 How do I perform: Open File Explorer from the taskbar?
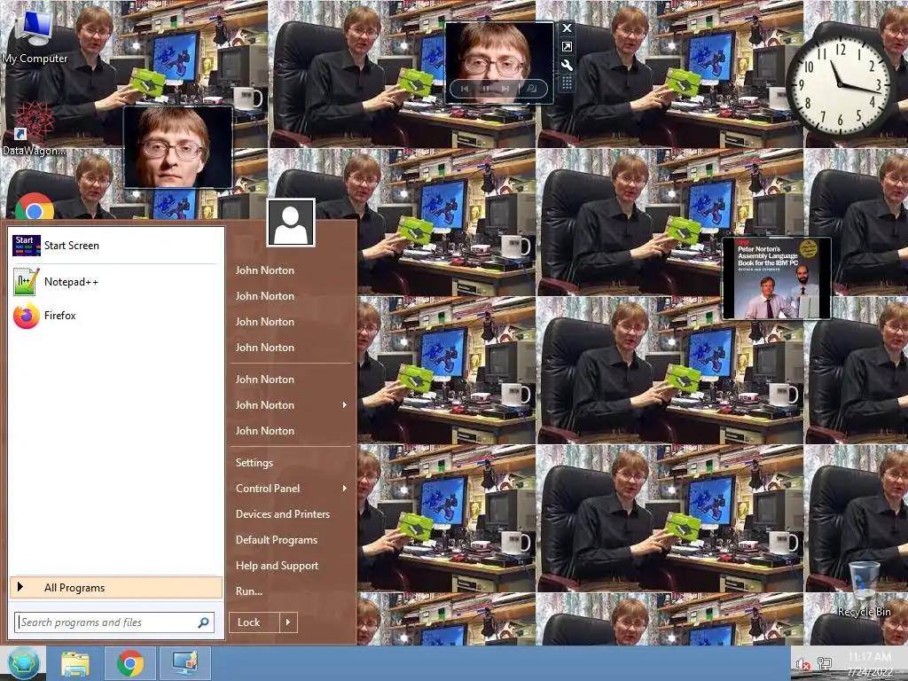[x=75, y=663]
